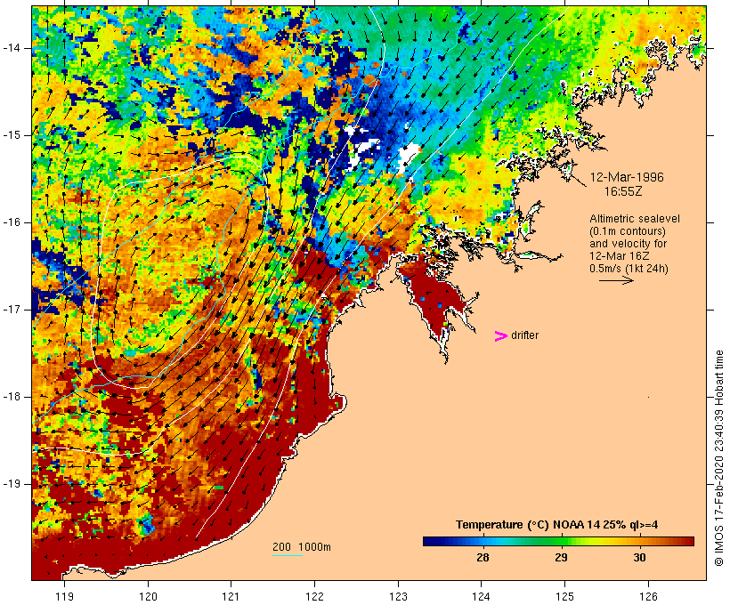The image size is (730, 605).
Task: Click latitude label -15
Action: click(11, 135)
